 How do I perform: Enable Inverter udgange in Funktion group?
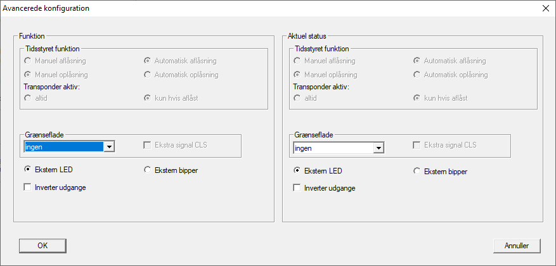[x=28, y=187]
